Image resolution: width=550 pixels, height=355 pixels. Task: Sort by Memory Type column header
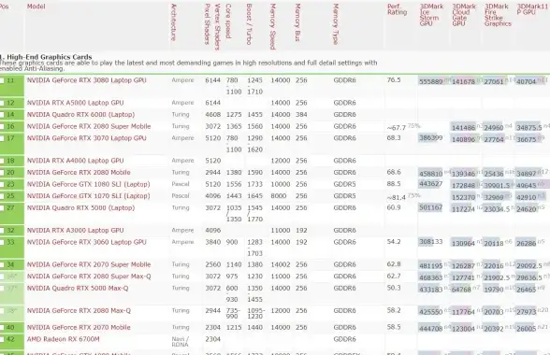tap(335, 24)
